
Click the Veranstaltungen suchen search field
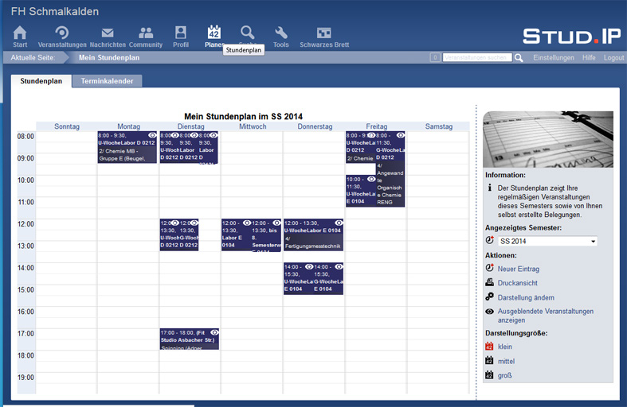click(477, 58)
